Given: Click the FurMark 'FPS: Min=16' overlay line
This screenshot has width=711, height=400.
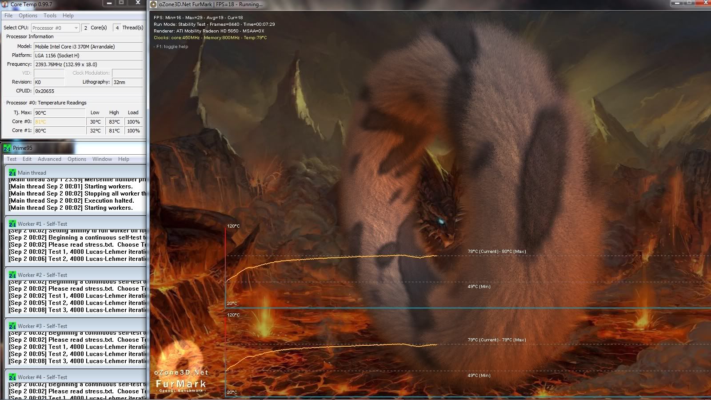Looking at the screenshot, I should point(198,18).
